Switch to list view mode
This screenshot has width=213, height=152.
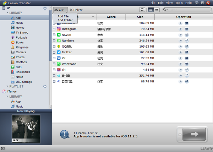pyautogui.click(x=151, y=10)
